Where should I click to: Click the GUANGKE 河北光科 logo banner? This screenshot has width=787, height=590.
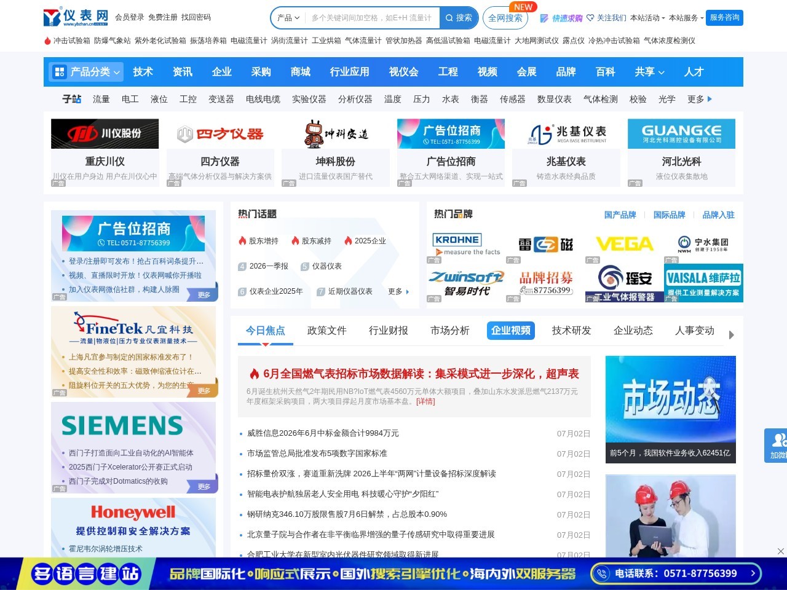coord(681,133)
